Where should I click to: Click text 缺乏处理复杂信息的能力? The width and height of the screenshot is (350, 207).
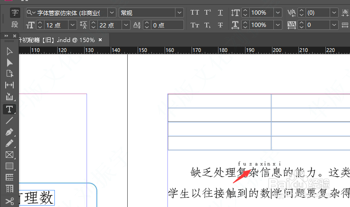254,172
